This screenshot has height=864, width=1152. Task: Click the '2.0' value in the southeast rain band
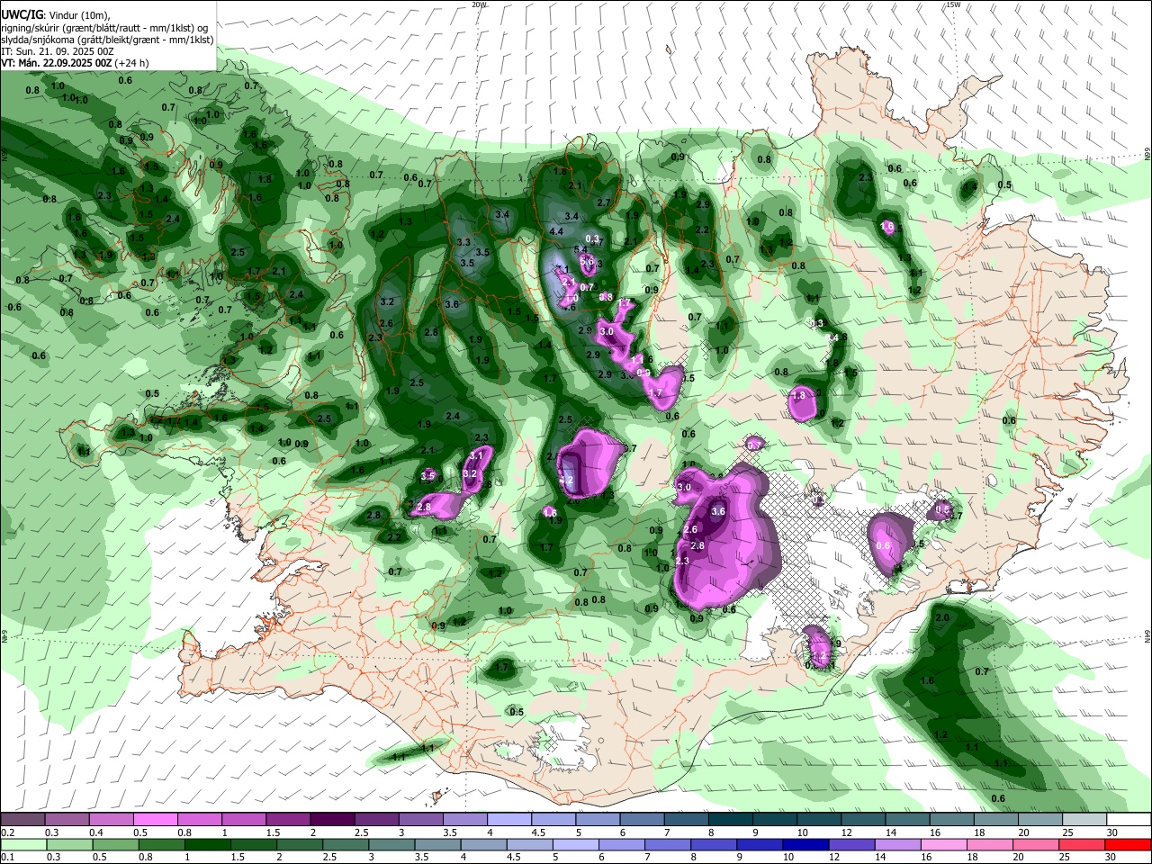tap(943, 618)
